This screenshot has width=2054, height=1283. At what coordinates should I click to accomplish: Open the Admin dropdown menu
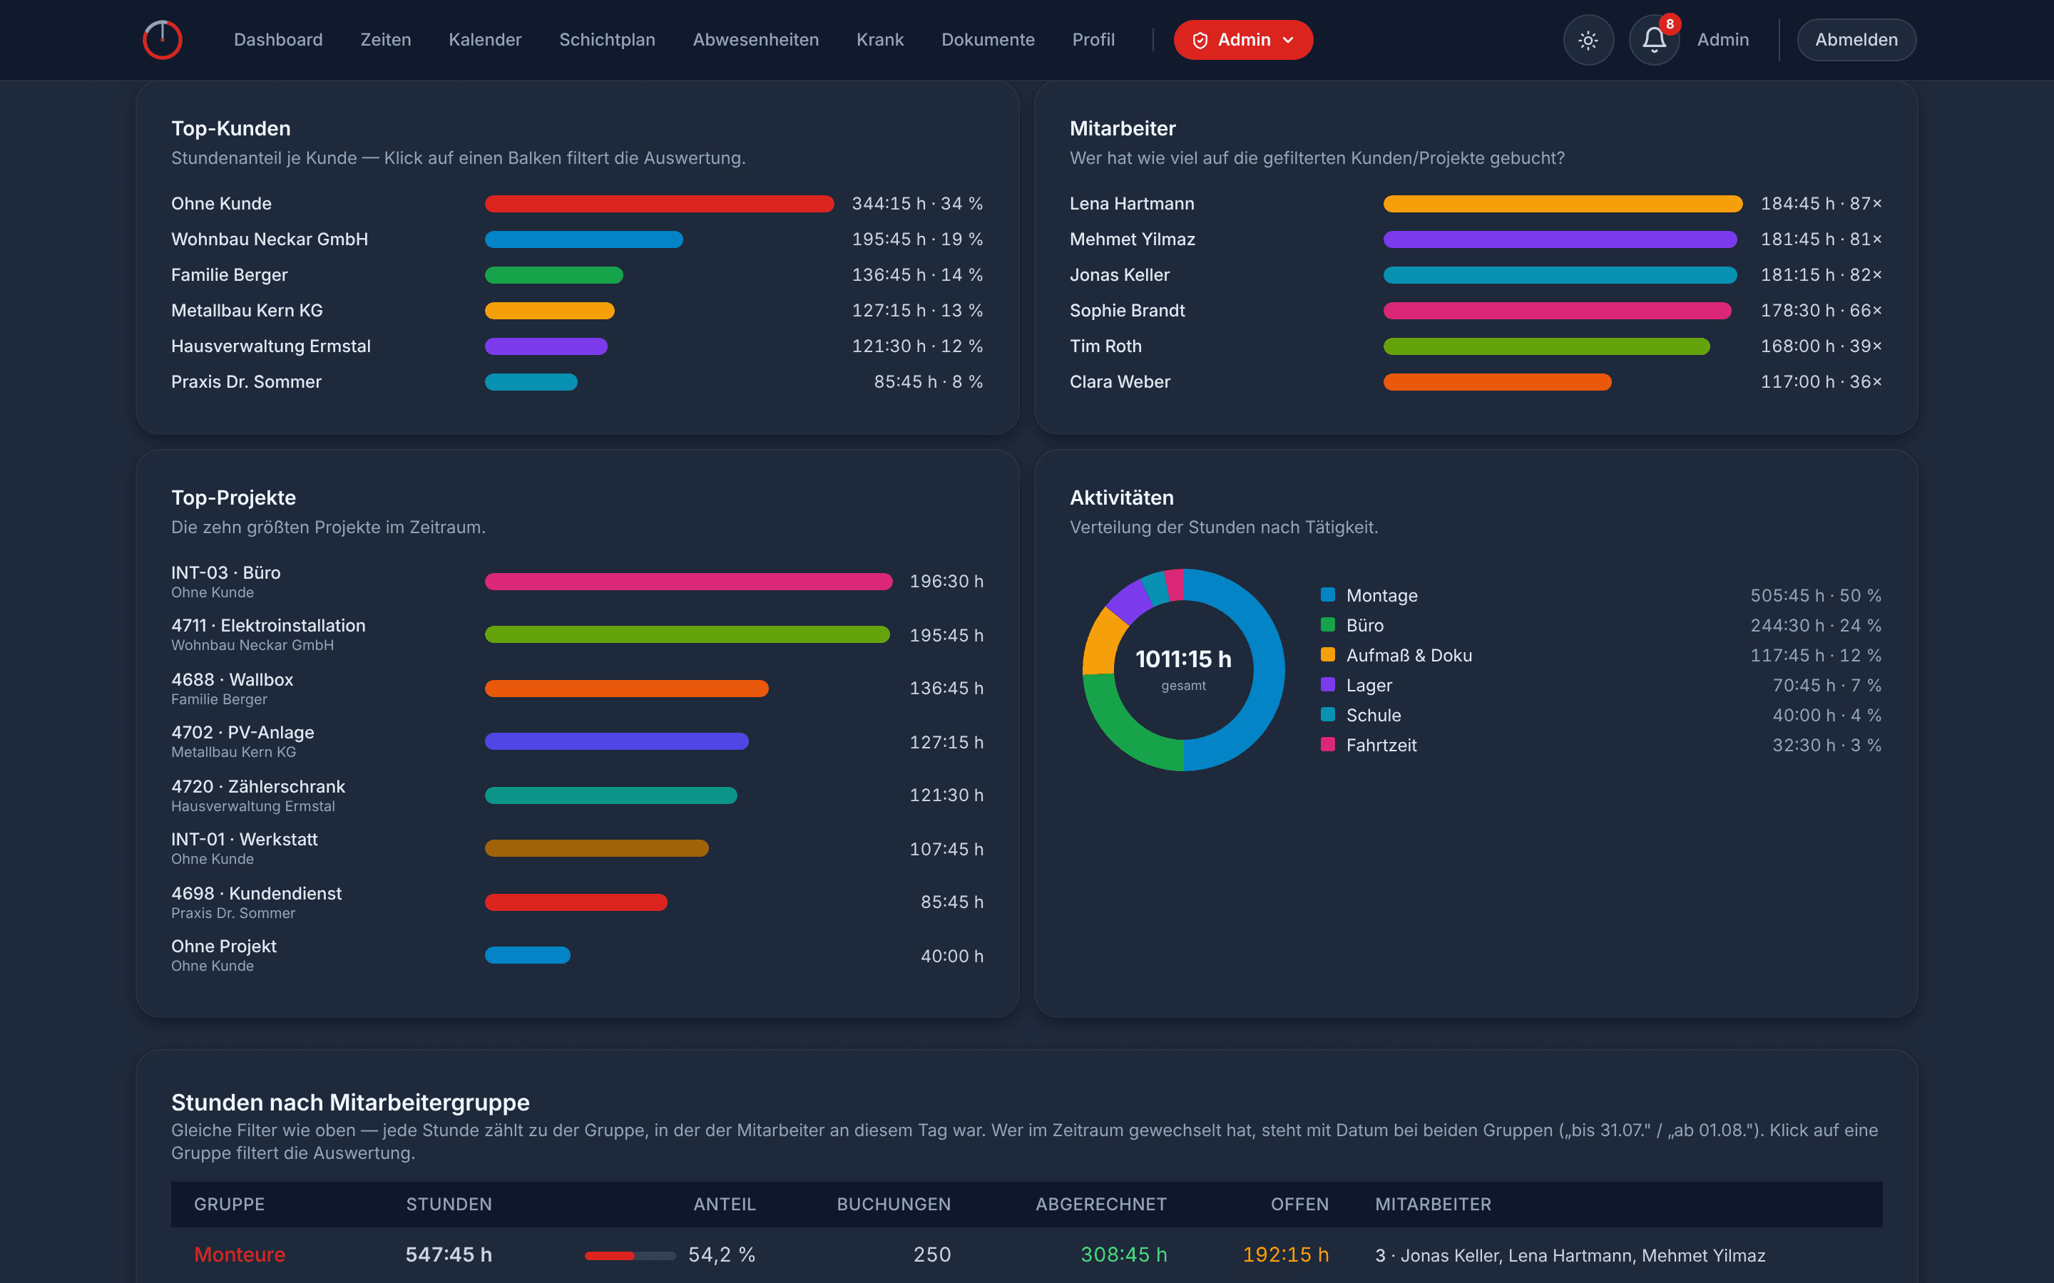pos(1242,40)
